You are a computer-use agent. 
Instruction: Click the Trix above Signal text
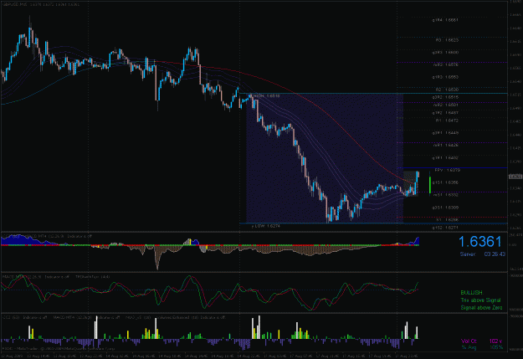(x=480, y=300)
